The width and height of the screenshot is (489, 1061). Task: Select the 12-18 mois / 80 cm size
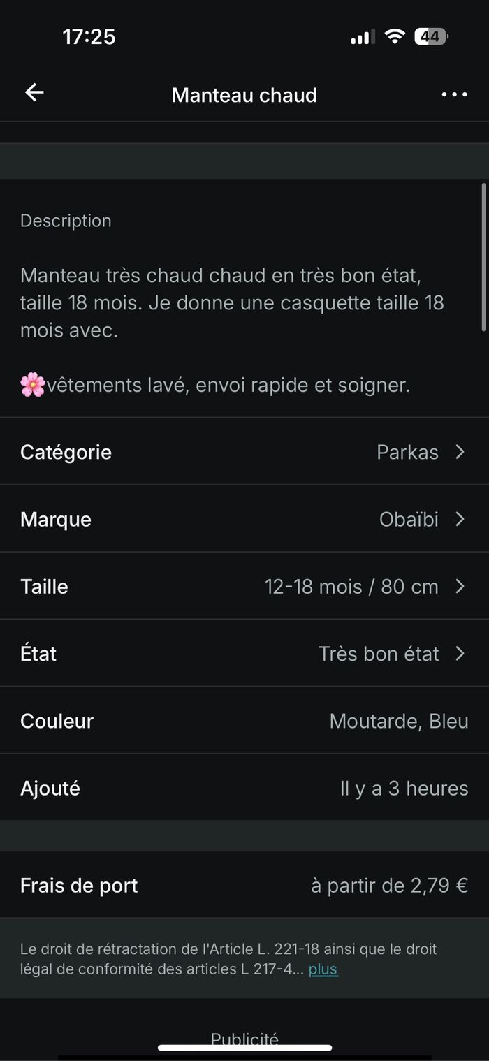[x=351, y=586]
